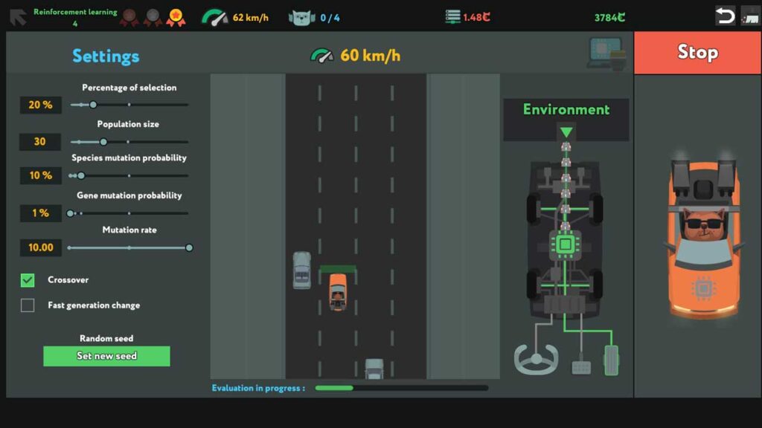Click the undo arrow icon at top right
The height and width of the screenshot is (428, 762).
pyautogui.click(x=725, y=16)
